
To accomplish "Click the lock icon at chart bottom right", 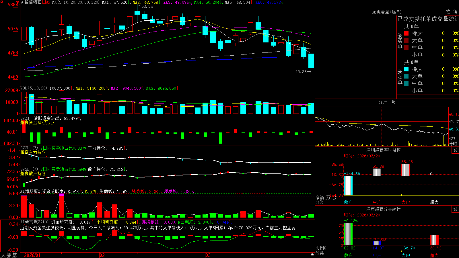I will tap(313, 254).
